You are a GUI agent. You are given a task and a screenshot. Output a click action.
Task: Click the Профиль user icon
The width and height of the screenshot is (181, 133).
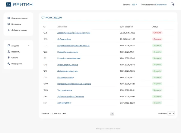coord(9,52)
